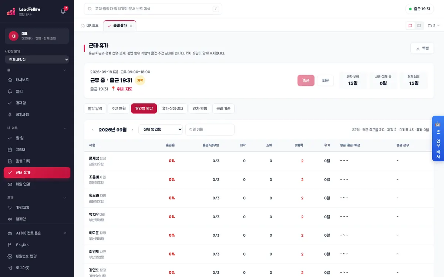Click the 연차 남음 15일 card
Image resolution: width=444 pixels, height=277 pixels.
(414, 81)
